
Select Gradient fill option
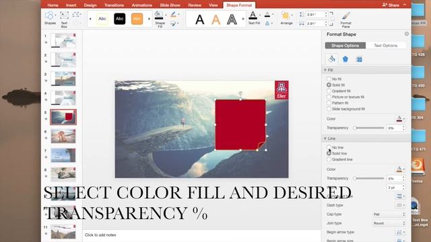pos(329,91)
